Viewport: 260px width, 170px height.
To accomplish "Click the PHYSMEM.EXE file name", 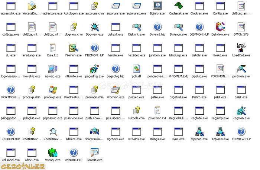I will [x=178, y=76].
